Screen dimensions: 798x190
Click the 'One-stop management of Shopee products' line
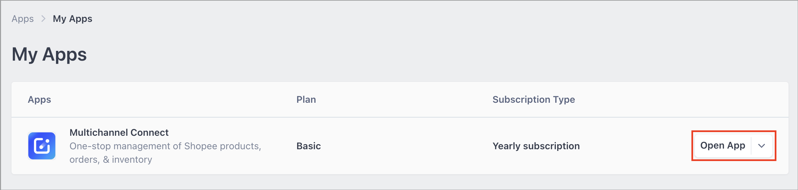point(165,146)
